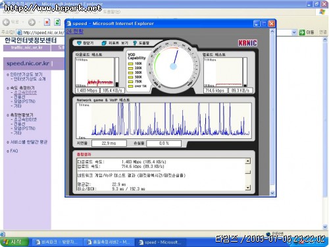Switch to traffic.nic.or.kr tab
This screenshot has height=247, width=329.
[x=27, y=48]
